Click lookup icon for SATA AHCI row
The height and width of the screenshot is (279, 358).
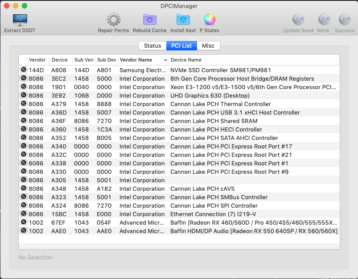pyautogui.click(x=24, y=137)
